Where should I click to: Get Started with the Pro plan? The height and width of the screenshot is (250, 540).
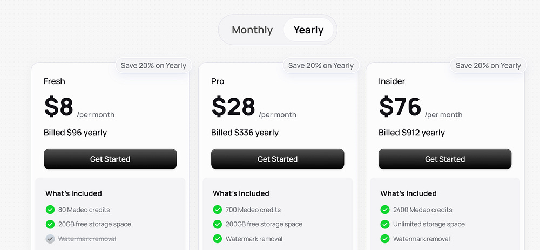278,159
